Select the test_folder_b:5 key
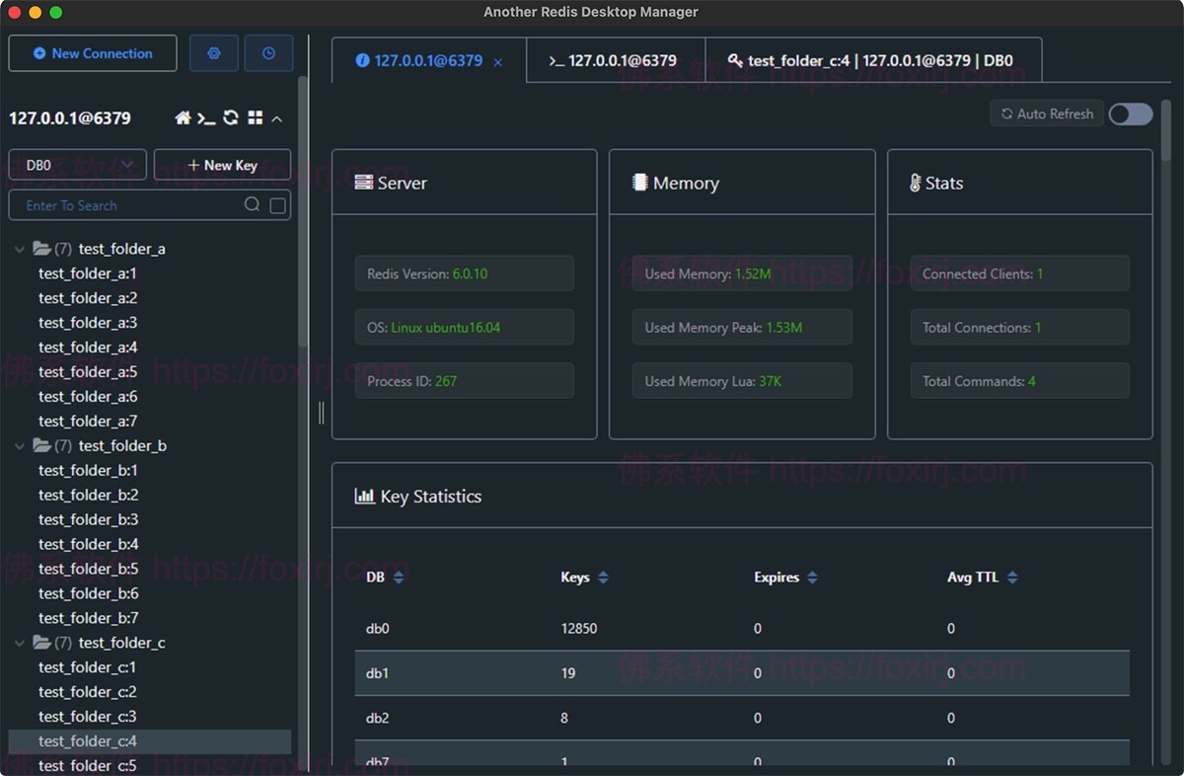 tap(87, 569)
